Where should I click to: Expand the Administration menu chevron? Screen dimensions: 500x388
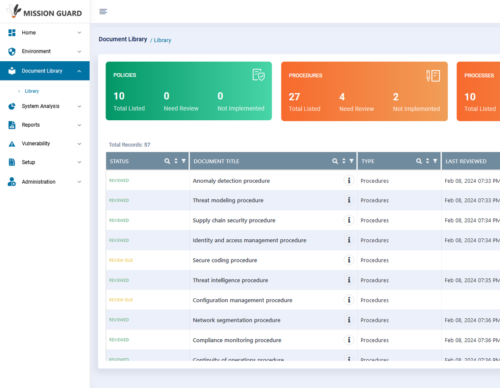click(x=79, y=182)
